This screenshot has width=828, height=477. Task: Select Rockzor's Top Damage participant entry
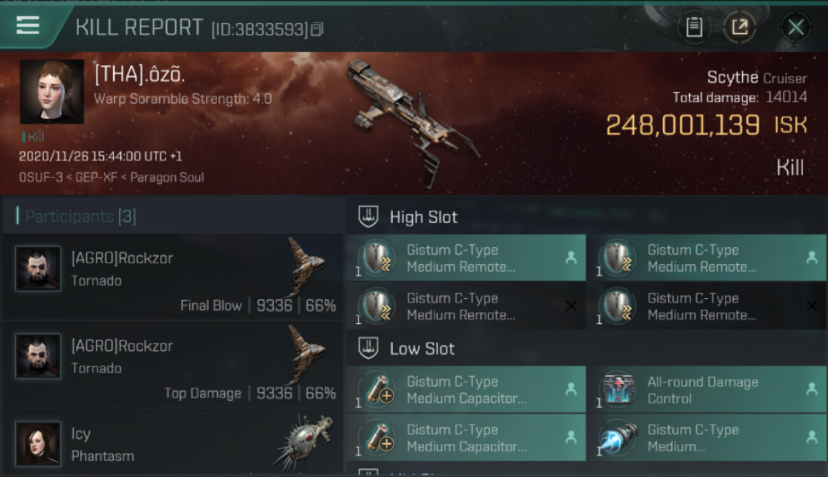pyautogui.click(x=173, y=364)
